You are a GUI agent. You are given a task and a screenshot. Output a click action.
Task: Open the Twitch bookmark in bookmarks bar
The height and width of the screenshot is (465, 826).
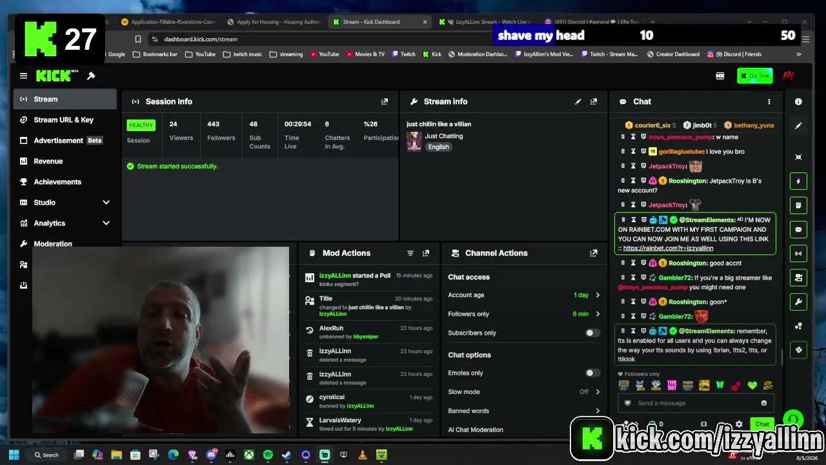[403, 54]
